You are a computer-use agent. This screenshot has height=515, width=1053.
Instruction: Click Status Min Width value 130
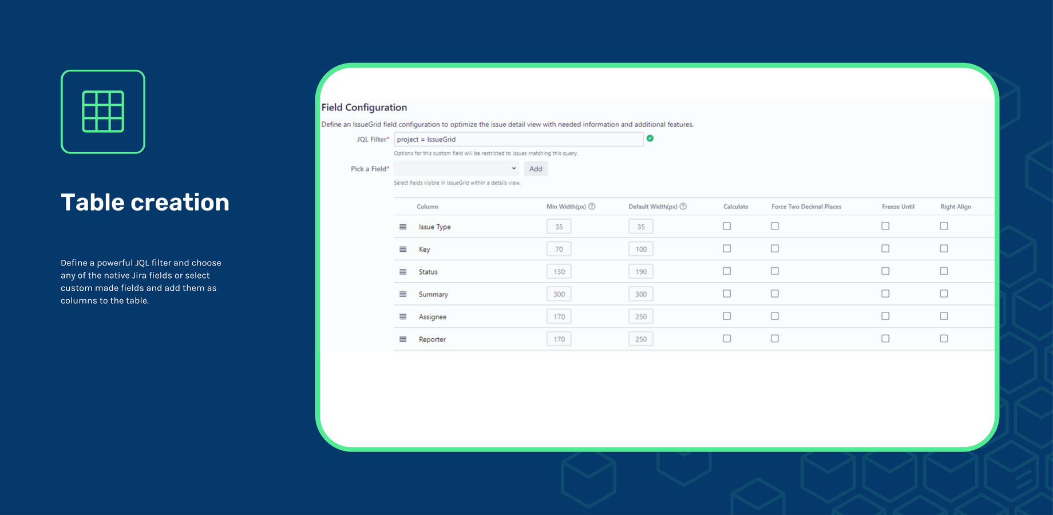[x=559, y=272]
